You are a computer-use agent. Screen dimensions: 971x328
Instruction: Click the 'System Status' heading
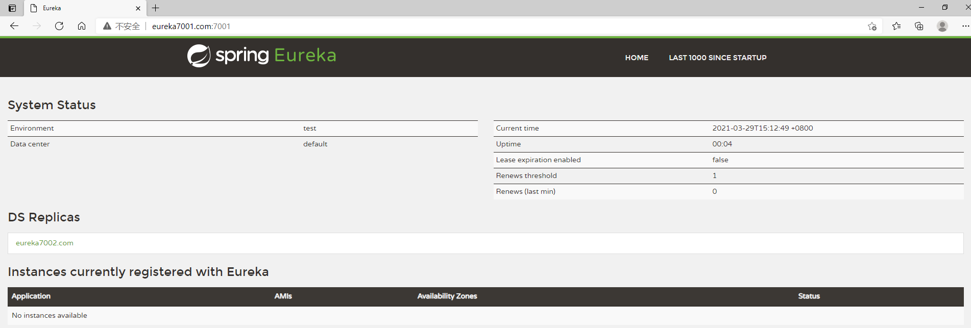coord(52,105)
